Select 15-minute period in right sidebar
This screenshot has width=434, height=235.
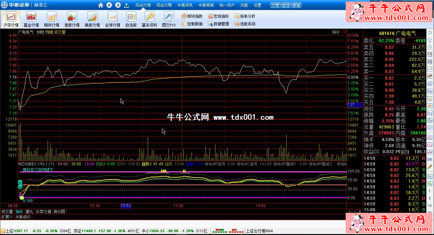(x=430, y=206)
